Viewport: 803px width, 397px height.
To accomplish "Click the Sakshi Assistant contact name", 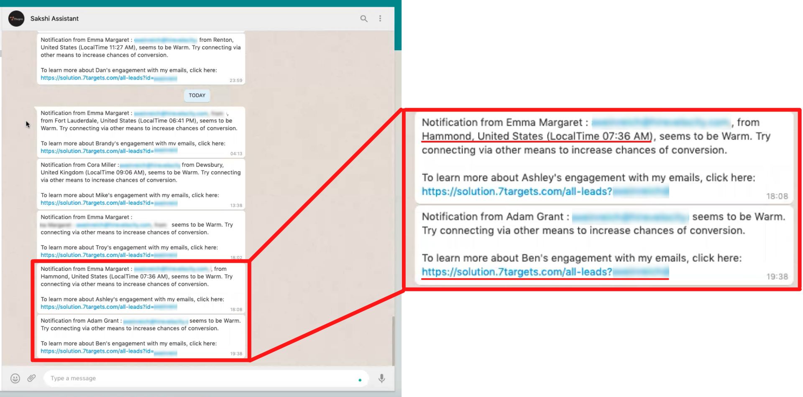I will point(54,18).
